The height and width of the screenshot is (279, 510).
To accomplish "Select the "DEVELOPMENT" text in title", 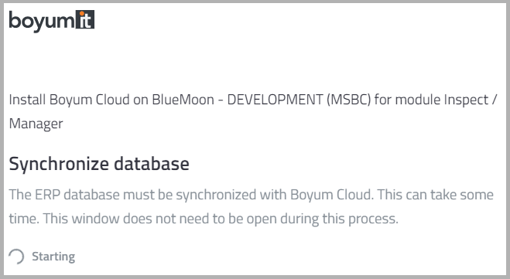I will click(275, 100).
